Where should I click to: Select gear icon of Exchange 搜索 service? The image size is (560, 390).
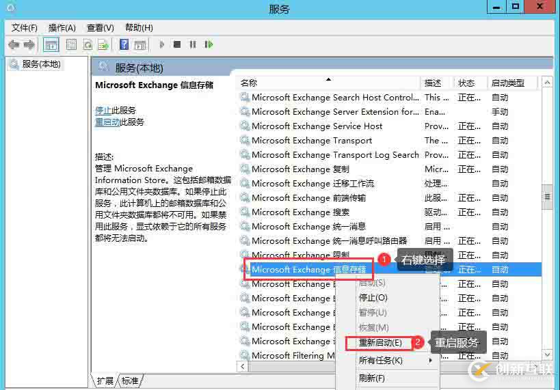point(245,212)
